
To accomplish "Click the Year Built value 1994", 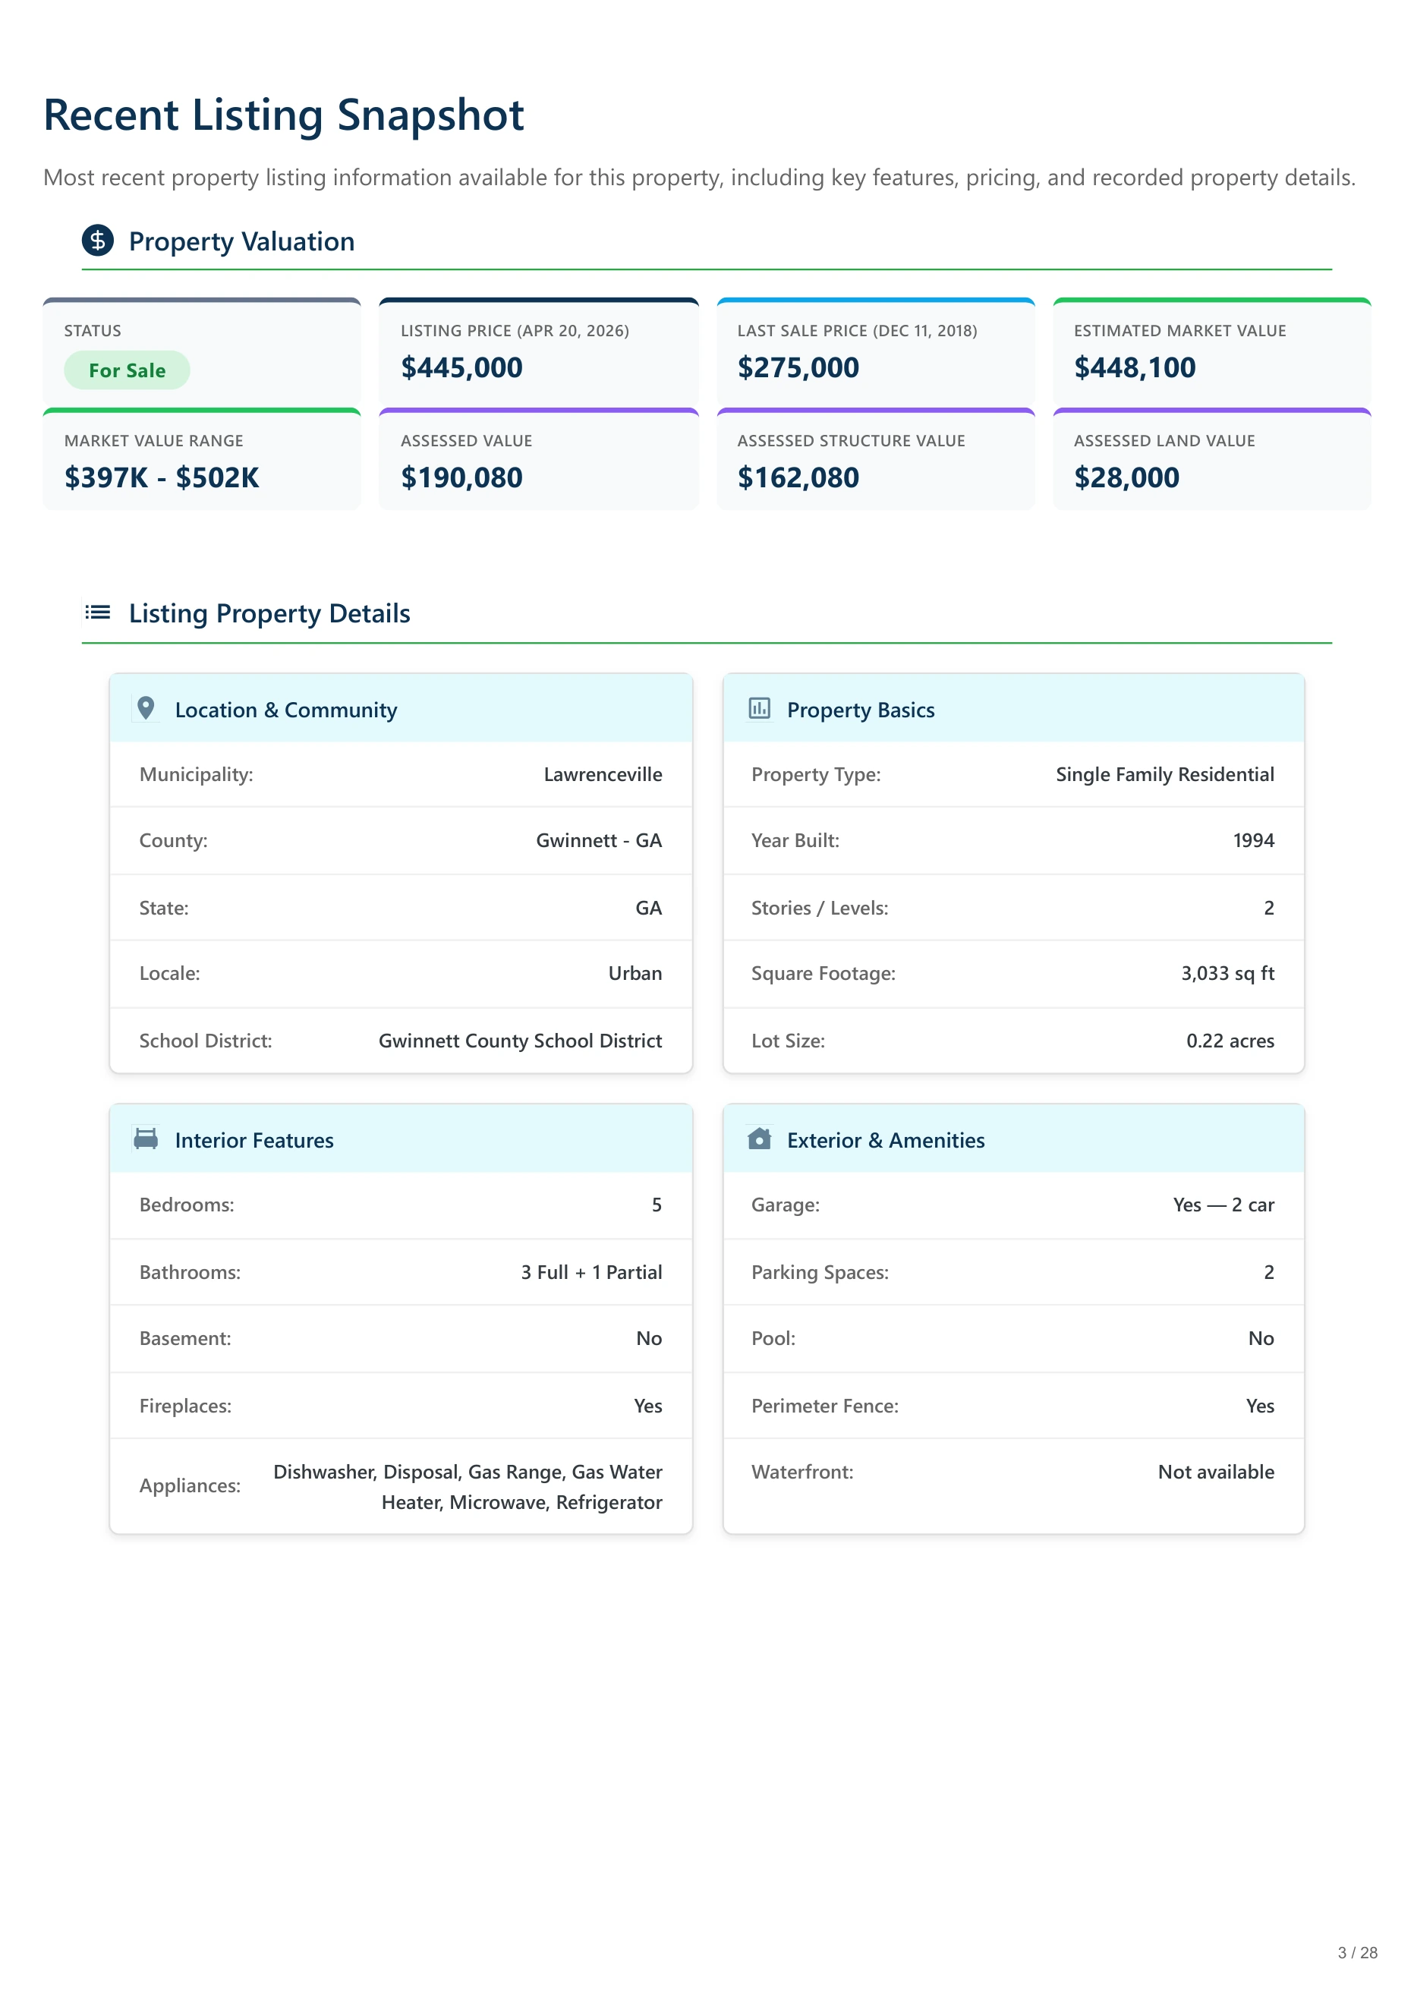I will (1254, 840).
